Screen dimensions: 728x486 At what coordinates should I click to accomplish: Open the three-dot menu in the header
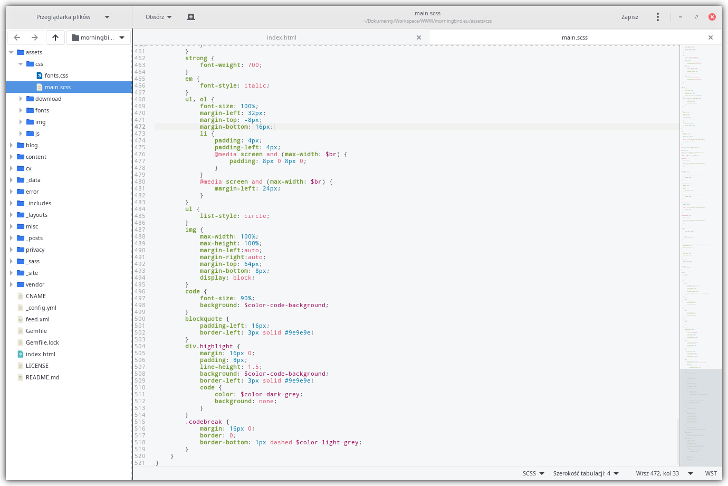tap(657, 17)
